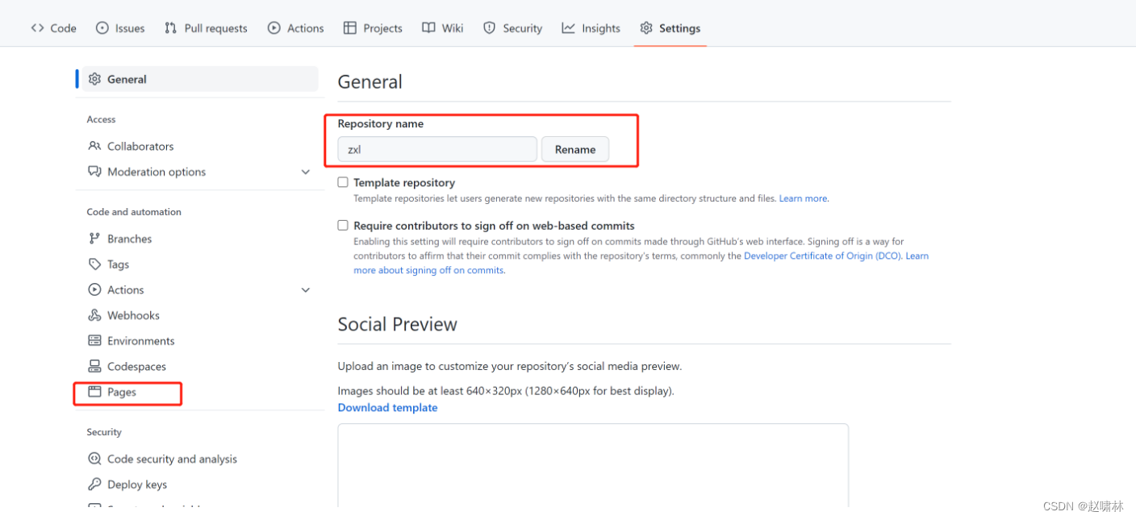Open the Projects tab
This screenshot has width=1136, height=520.
(373, 28)
